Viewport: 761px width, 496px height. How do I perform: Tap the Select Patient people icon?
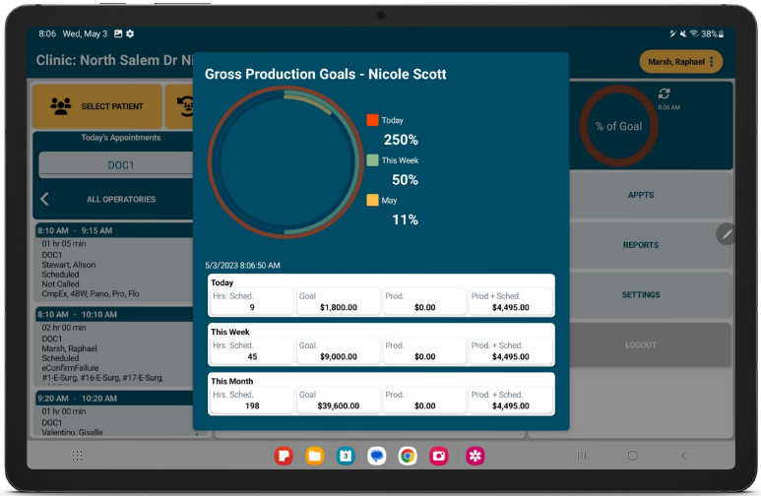point(61,106)
